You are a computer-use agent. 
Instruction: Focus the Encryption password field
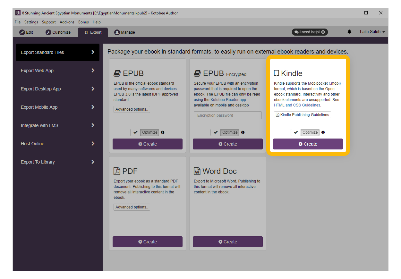[228, 115]
